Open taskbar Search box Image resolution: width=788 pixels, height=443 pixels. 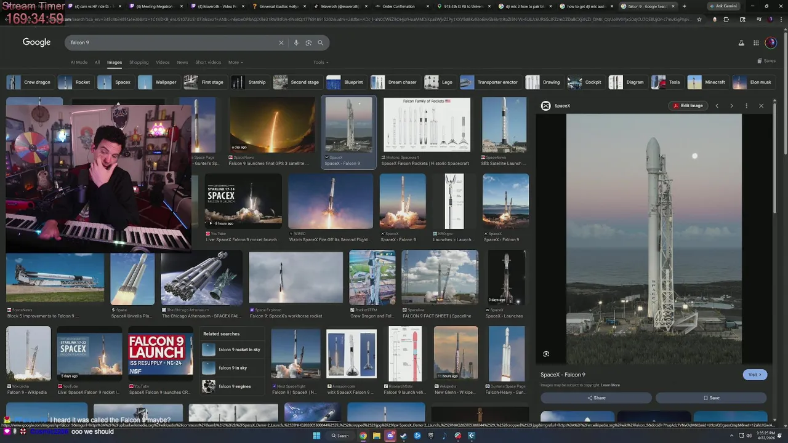[x=340, y=436]
